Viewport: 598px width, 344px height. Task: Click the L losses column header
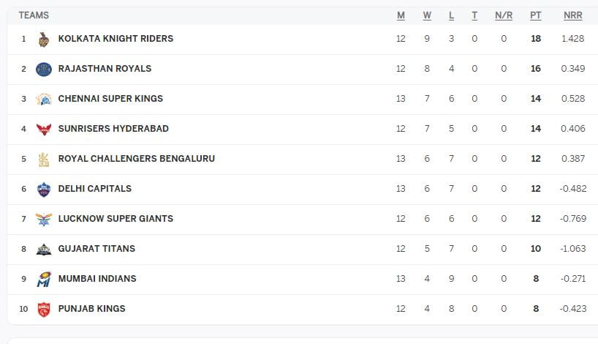pyautogui.click(x=452, y=15)
